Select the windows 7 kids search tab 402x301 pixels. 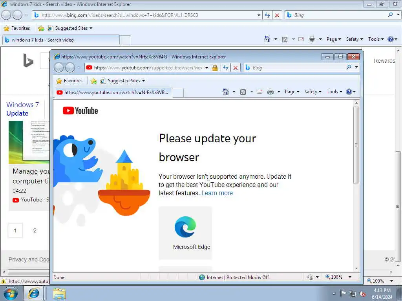click(x=61, y=40)
